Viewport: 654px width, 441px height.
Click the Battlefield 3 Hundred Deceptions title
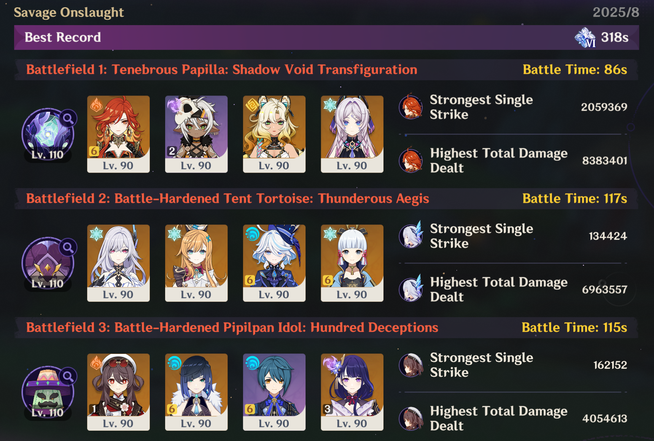(x=232, y=327)
